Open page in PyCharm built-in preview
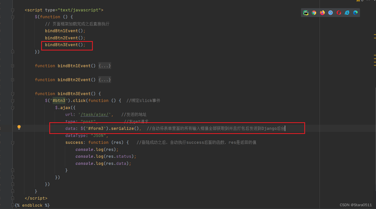376x209 pixels. [306, 13]
